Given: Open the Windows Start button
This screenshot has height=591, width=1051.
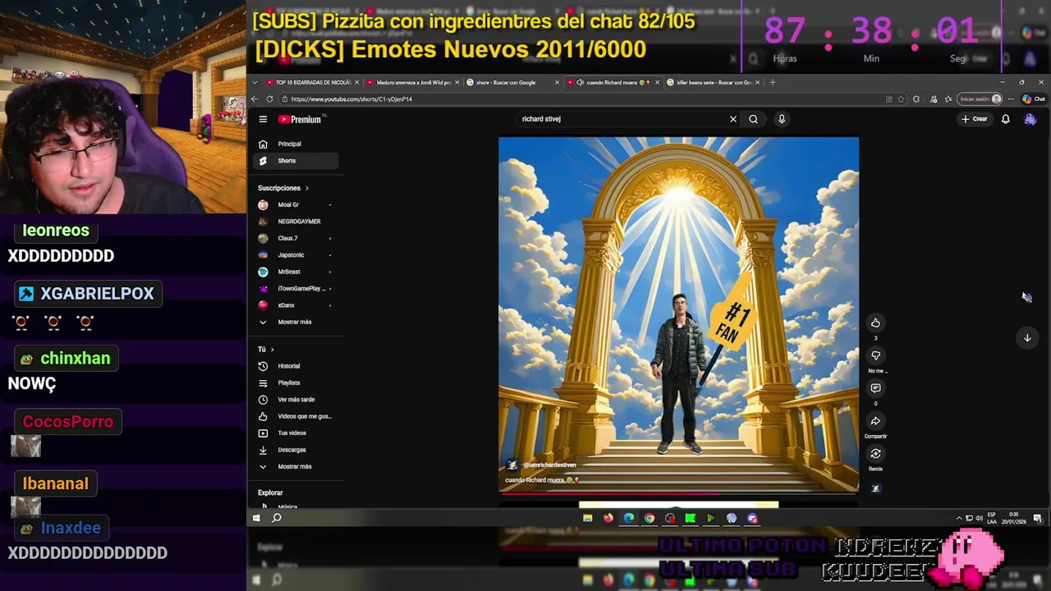Looking at the screenshot, I should click(x=256, y=518).
